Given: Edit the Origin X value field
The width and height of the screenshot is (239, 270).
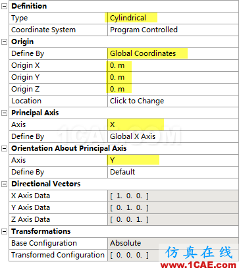Looking at the screenshot, I should (173, 65).
